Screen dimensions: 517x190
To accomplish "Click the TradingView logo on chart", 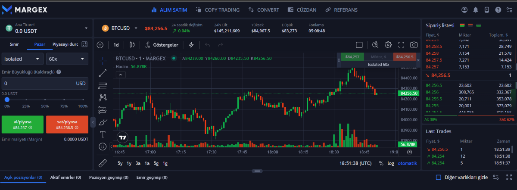I will 123,137.
